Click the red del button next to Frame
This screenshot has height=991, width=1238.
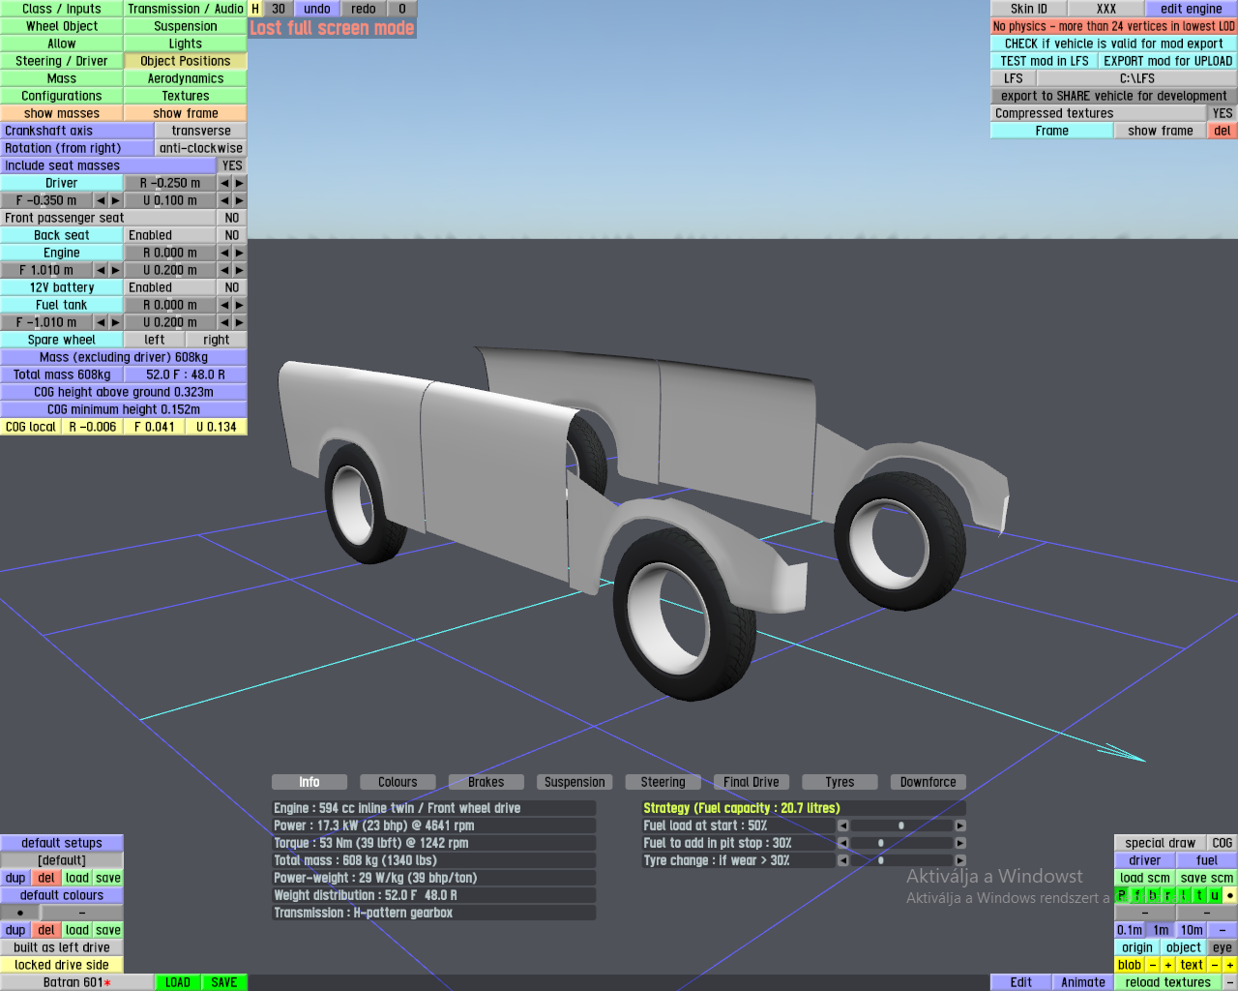1223,131
